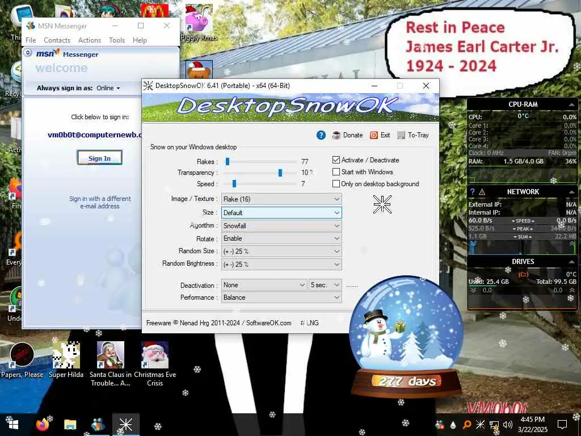Open Actions menu in MSN Messenger
This screenshot has height=436, width=581.
(x=89, y=40)
